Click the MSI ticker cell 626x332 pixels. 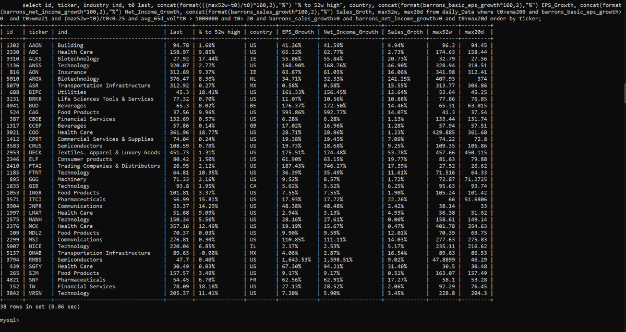coord(34,240)
